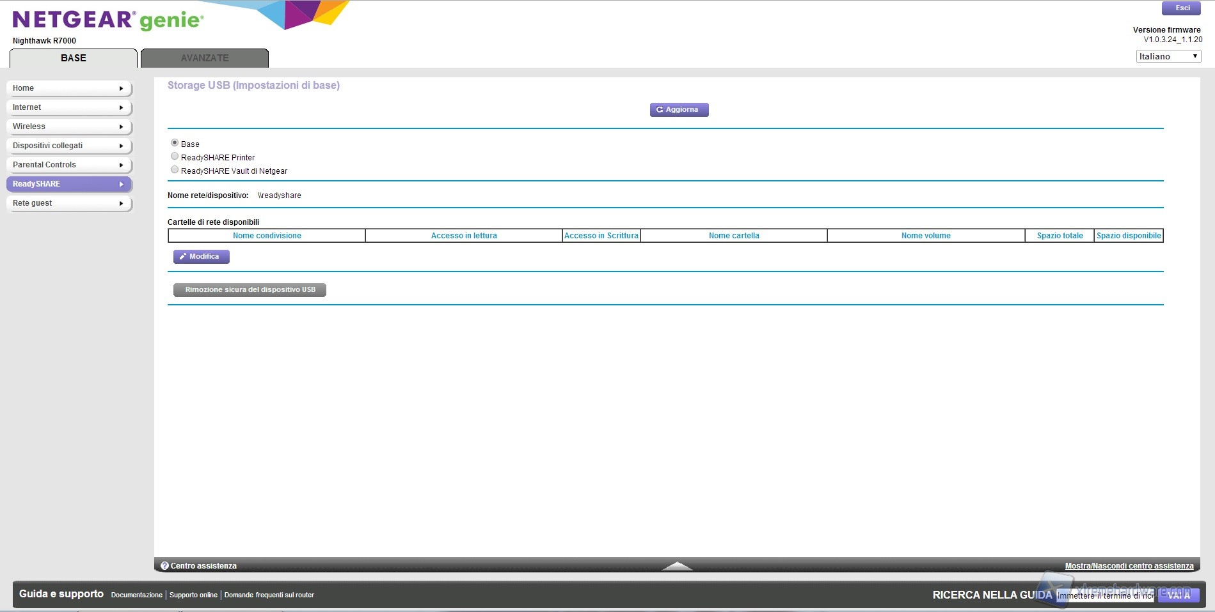Switch to the AVANZATE tab
The width and height of the screenshot is (1215, 612).
[205, 58]
